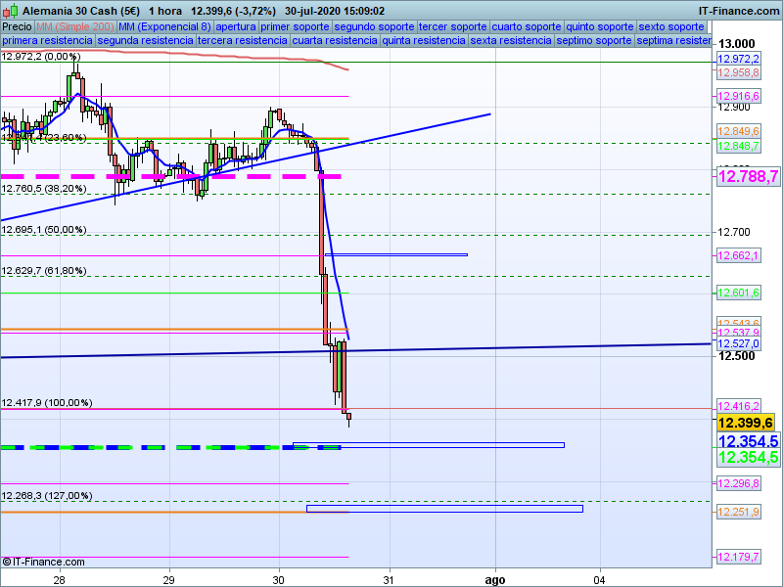Click the large blue 12.354,5 price tag
This screenshot has width=783, height=587.
(748, 441)
